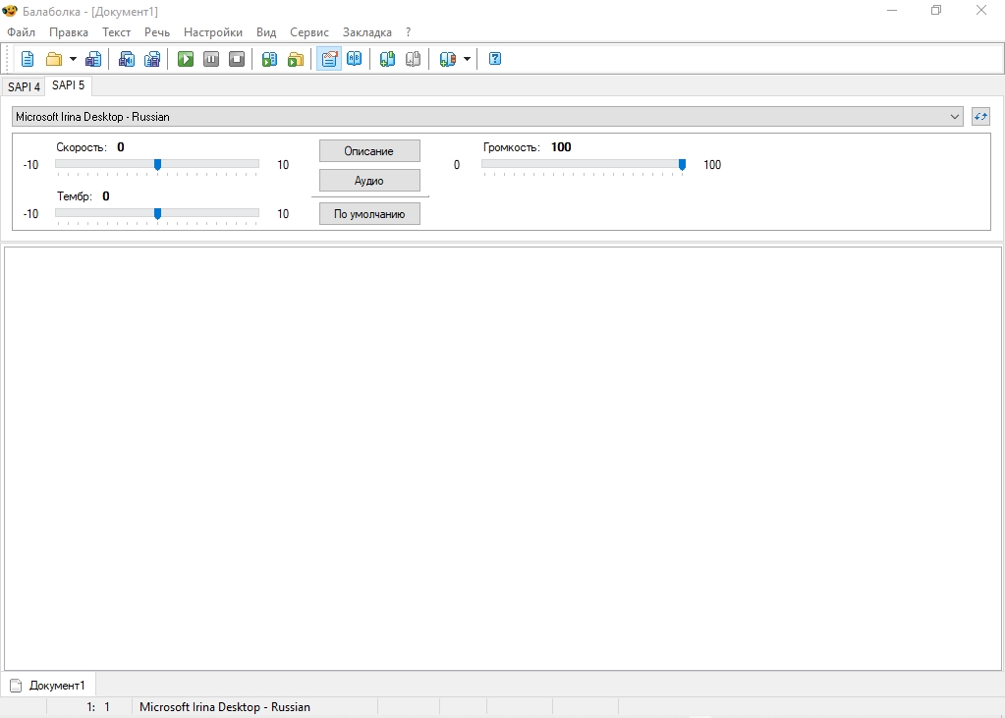Open the Речь menu
The image size is (1005, 718).
(157, 32)
